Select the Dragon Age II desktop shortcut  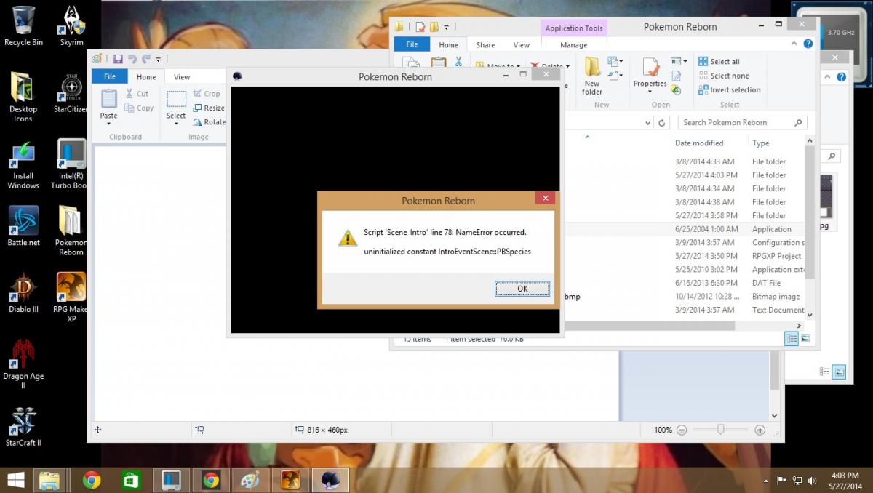23,364
